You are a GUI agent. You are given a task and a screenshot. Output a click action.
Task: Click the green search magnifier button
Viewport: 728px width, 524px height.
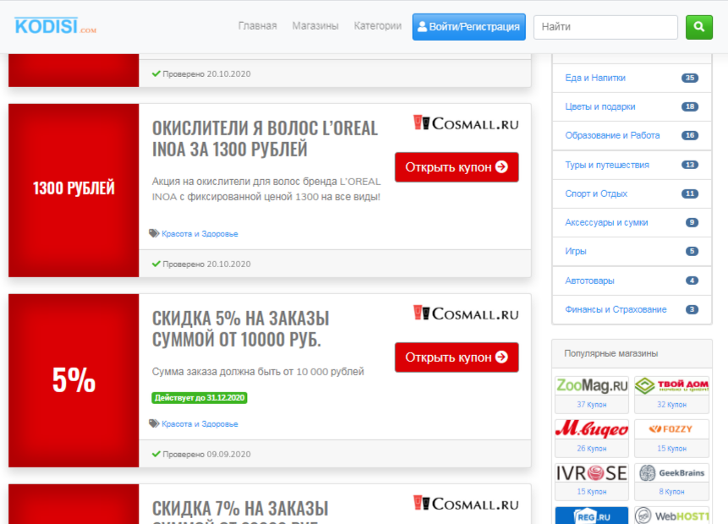[698, 27]
